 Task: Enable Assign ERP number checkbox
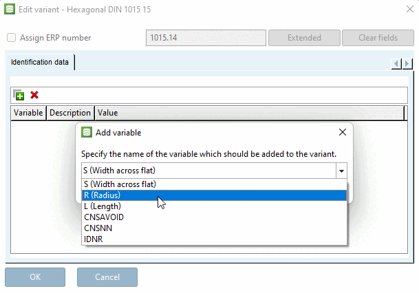(11, 38)
